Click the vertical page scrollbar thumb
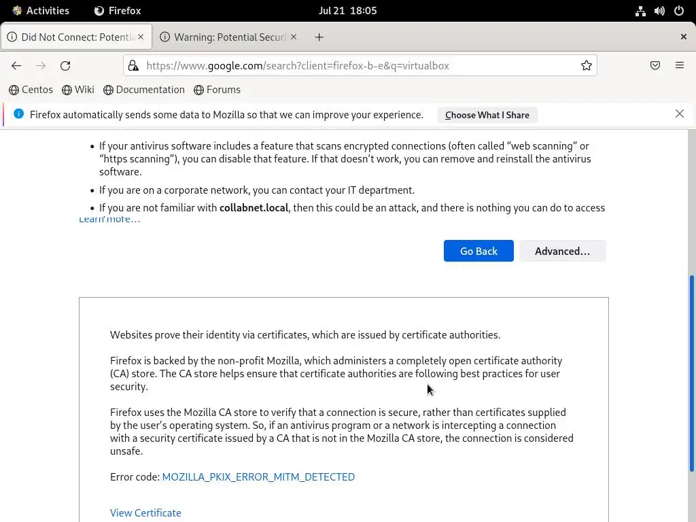This screenshot has height=522, width=696. pos(691,374)
